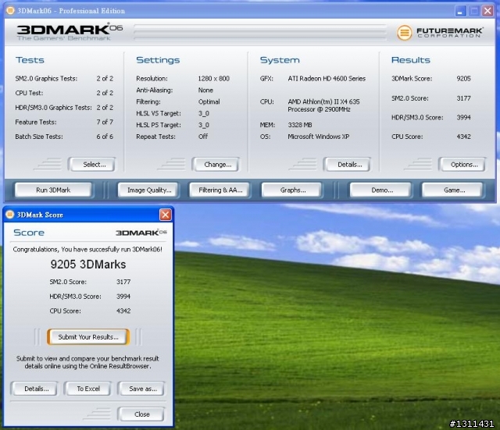The image size is (500, 430).
Task: Launch the Demo button
Action: pos(382,190)
